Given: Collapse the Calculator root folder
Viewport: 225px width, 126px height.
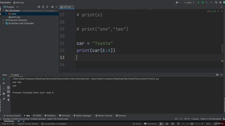Looking at the screenshot, I should 4,10.
